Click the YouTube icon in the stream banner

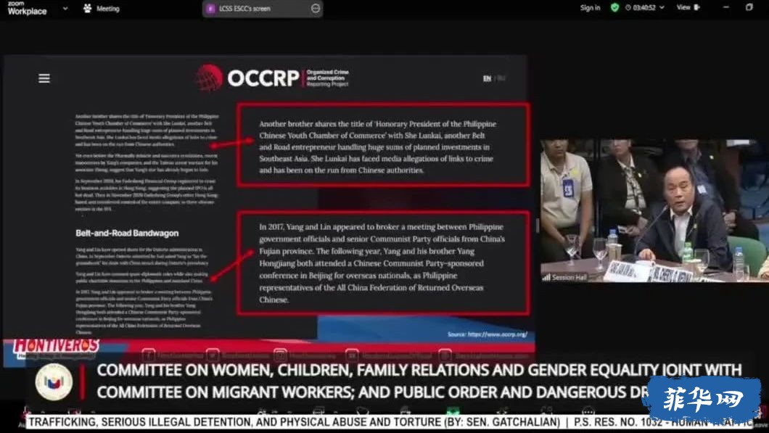coord(352,355)
